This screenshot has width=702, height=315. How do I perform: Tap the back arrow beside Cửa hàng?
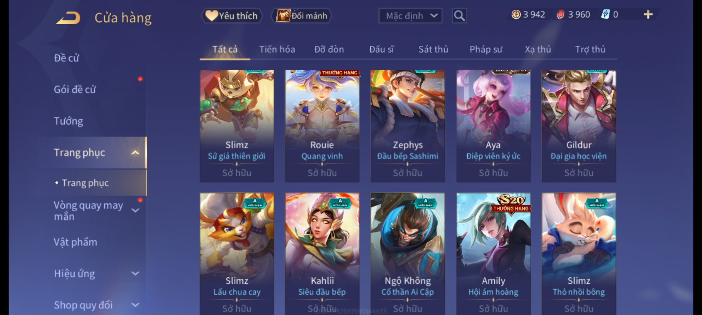coord(68,18)
